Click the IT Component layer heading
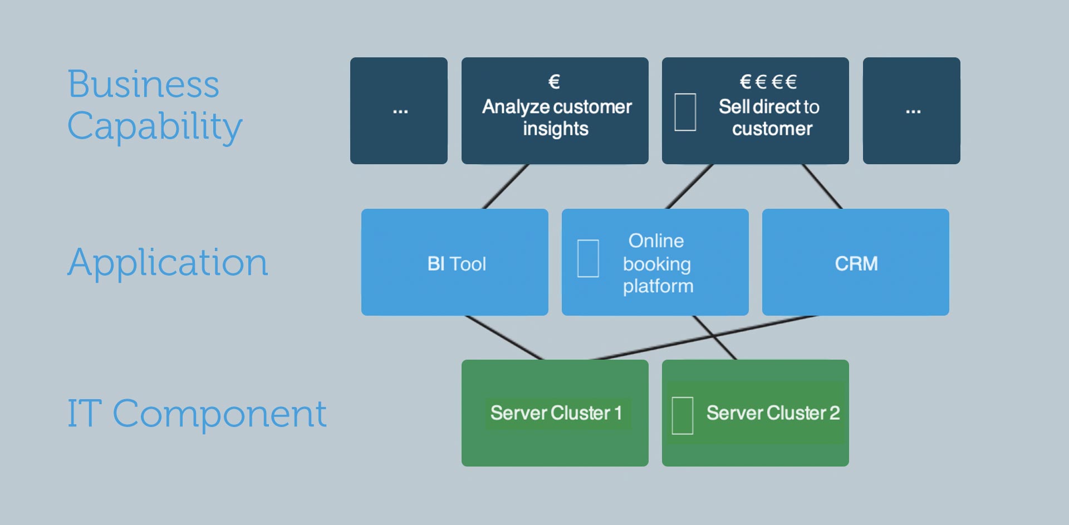The image size is (1069, 525). pos(197,413)
